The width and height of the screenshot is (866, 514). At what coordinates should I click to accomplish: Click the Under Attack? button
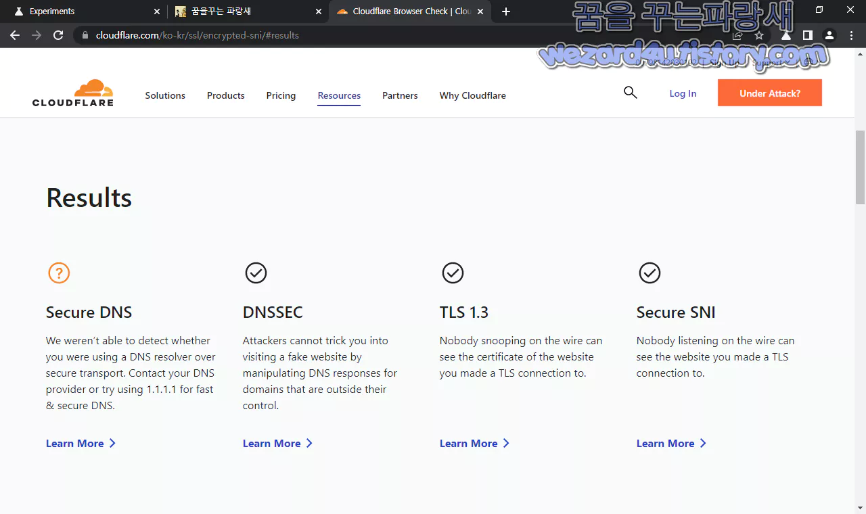click(769, 93)
